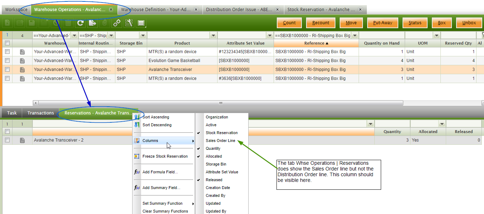The height and width of the screenshot is (214, 484).
Task: Switch to the Transactions tab
Action: (41, 113)
